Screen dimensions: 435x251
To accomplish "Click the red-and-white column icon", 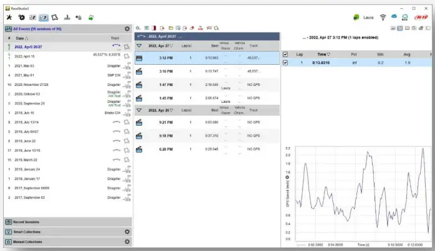I will 154,28.
